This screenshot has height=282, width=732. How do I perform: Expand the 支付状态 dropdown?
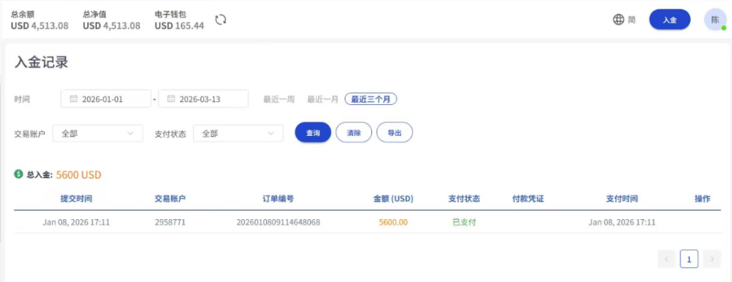coord(238,134)
